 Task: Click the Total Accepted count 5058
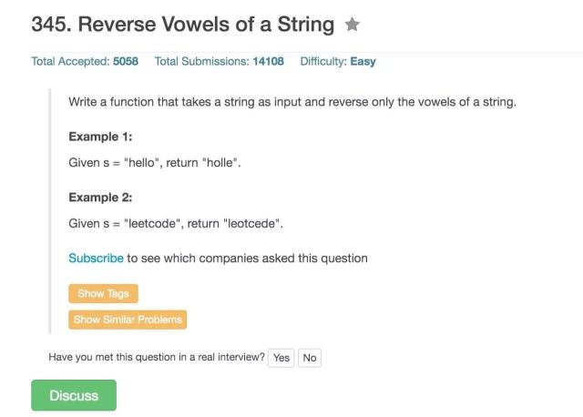coord(124,62)
